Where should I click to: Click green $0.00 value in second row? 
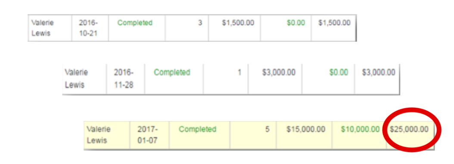(x=339, y=72)
